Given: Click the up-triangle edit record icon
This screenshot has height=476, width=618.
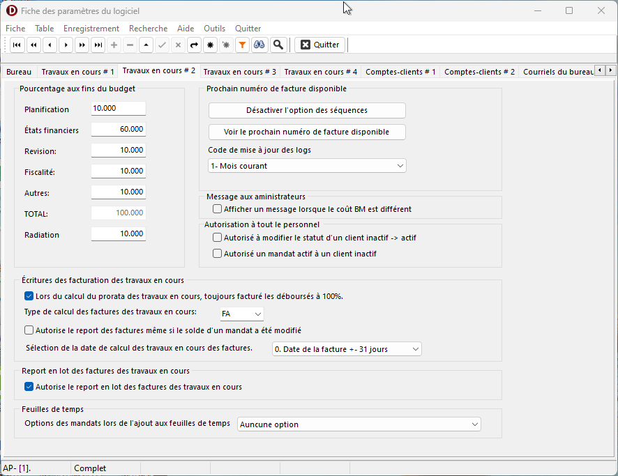Looking at the screenshot, I should pos(146,45).
